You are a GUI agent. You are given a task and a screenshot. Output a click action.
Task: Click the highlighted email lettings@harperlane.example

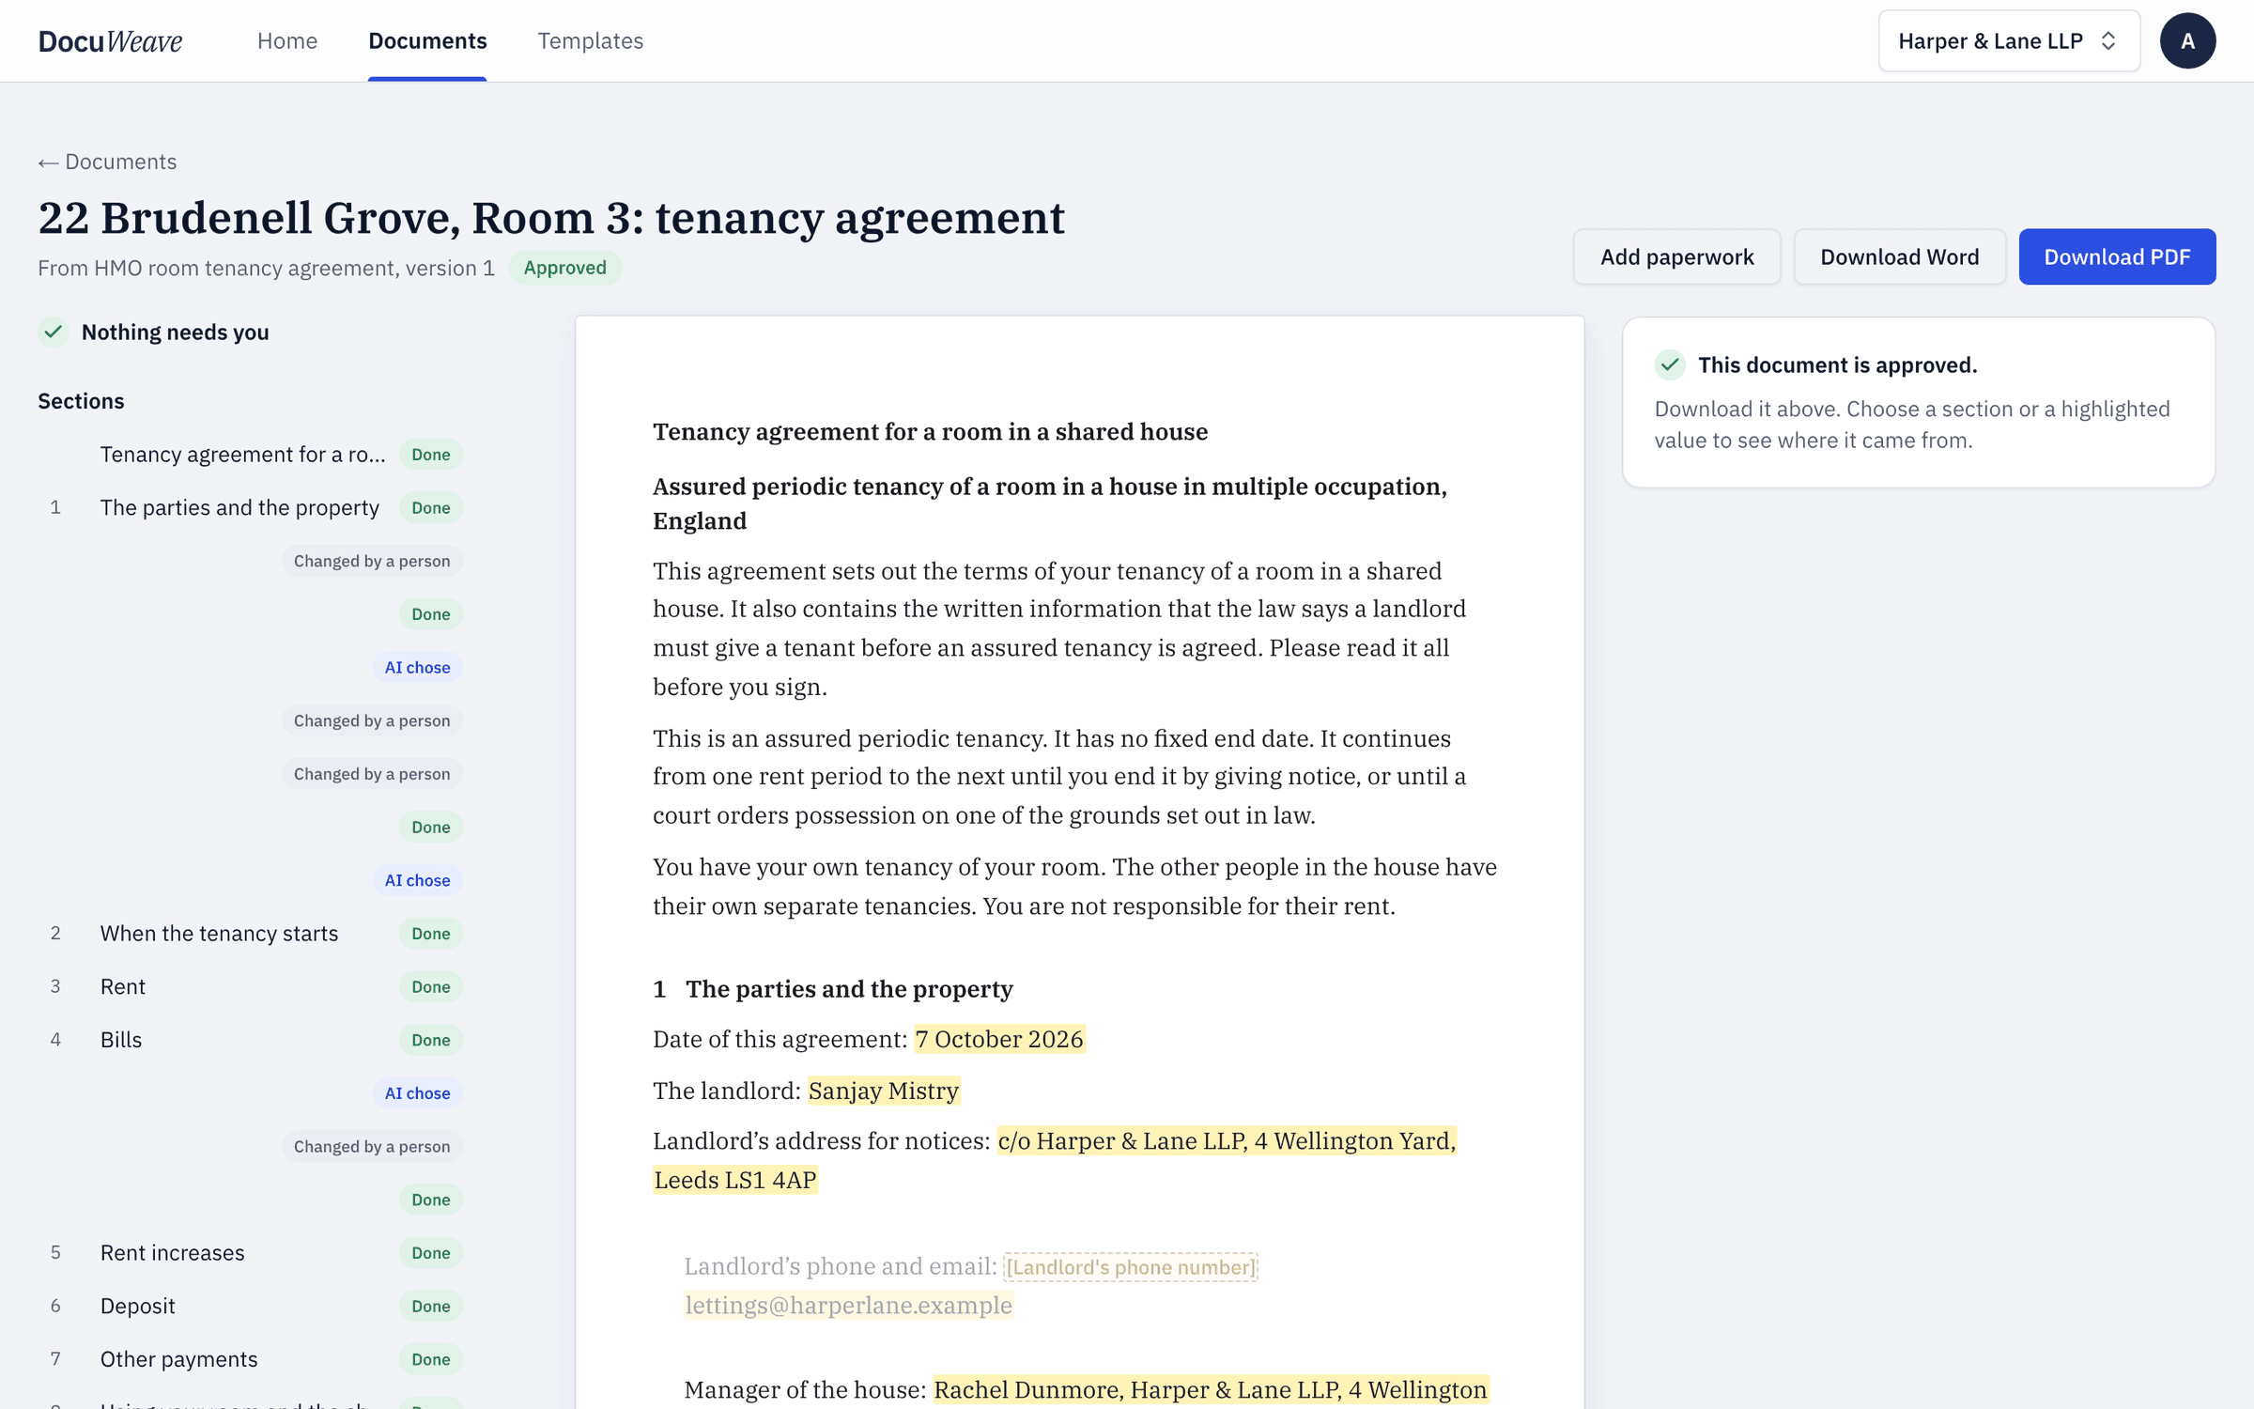click(848, 1305)
